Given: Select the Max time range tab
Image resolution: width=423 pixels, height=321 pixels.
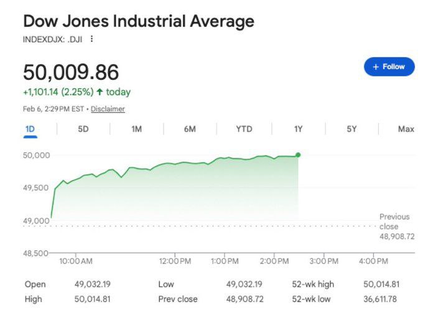Looking at the screenshot, I should tap(406, 129).
